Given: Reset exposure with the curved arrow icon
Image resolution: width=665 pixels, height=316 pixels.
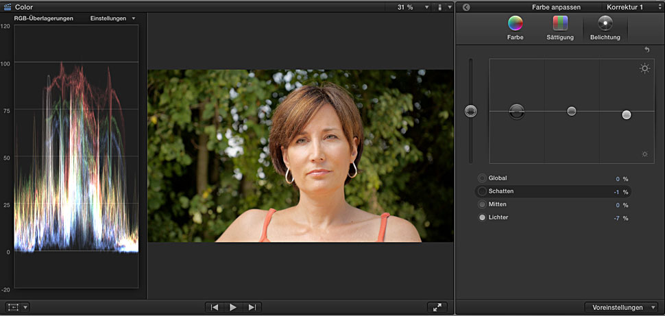Looking at the screenshot, I should point(646,49).
